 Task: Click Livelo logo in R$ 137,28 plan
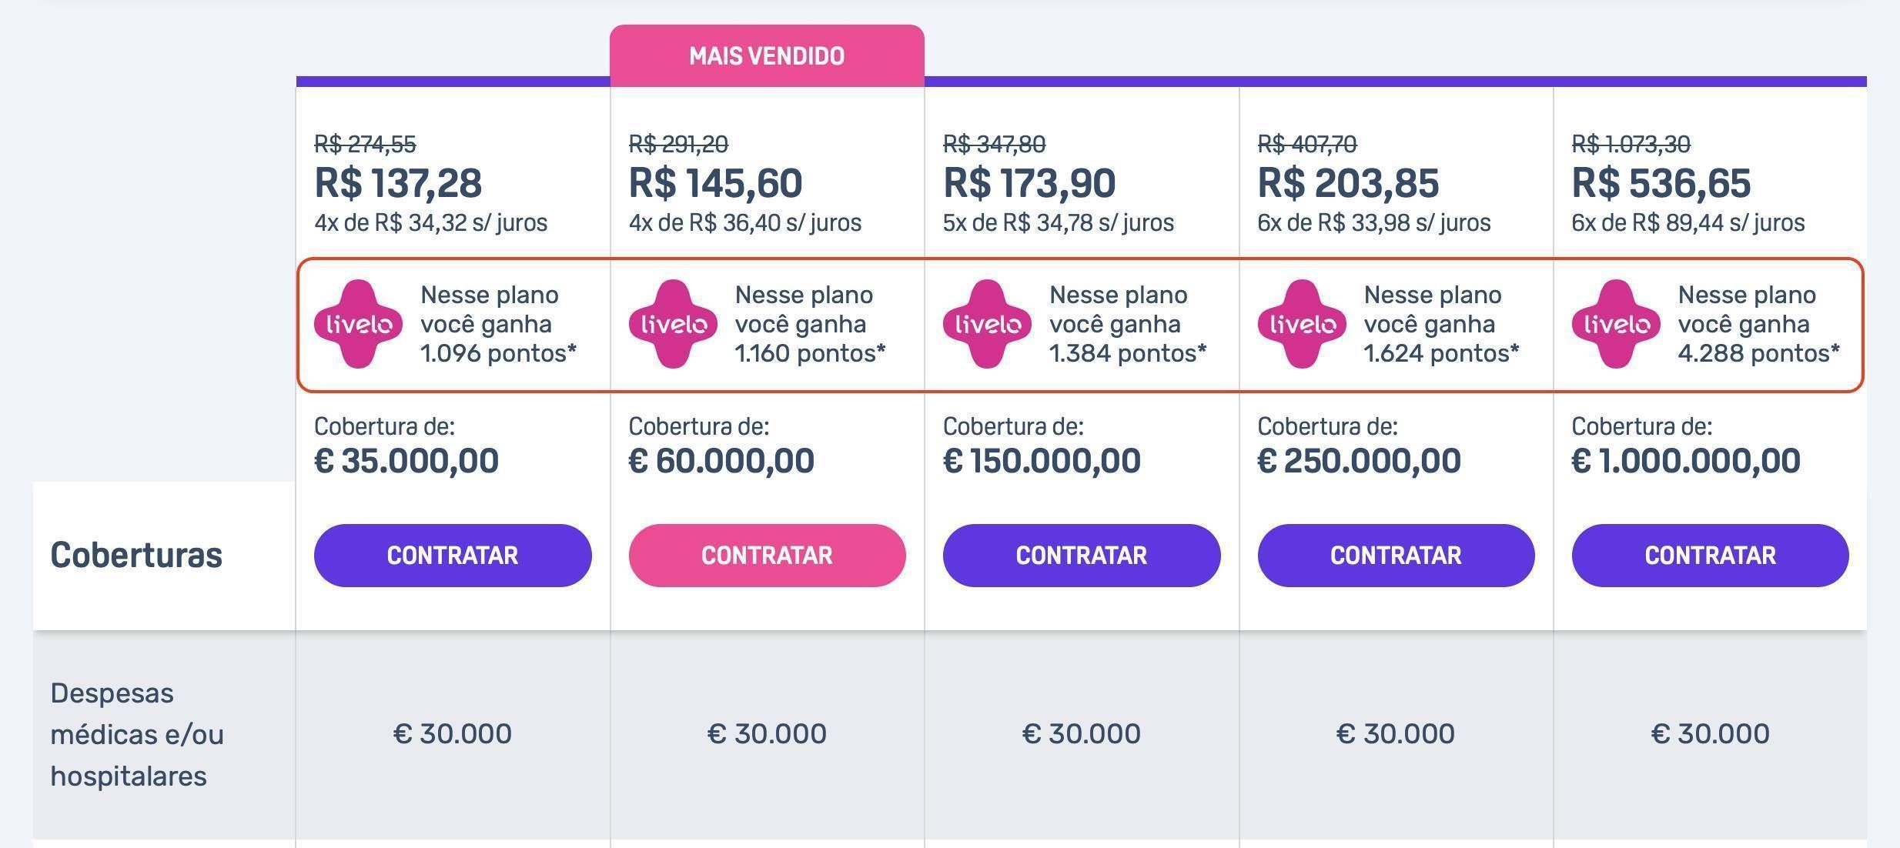[359, 324]
